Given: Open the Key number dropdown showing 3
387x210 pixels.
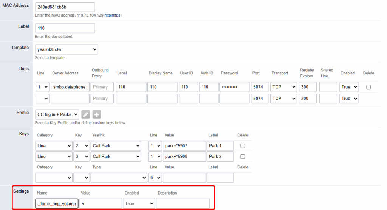Looking at the screenshot, I should (81, 156).
